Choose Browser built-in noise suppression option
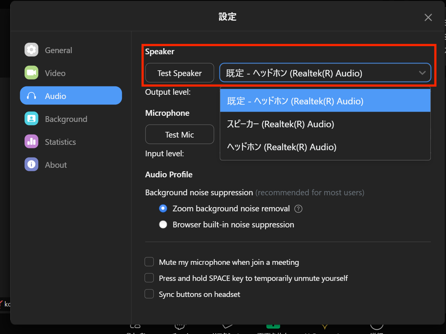 coord(163,225)
